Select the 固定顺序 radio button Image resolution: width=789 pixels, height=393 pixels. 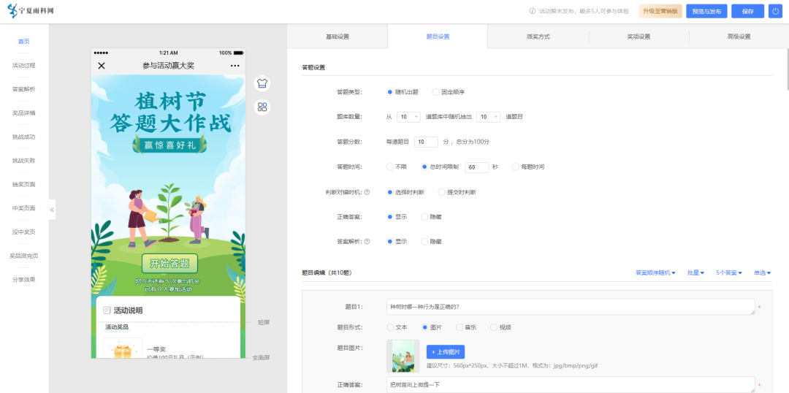pyautogui.click(x=435, y=92)
